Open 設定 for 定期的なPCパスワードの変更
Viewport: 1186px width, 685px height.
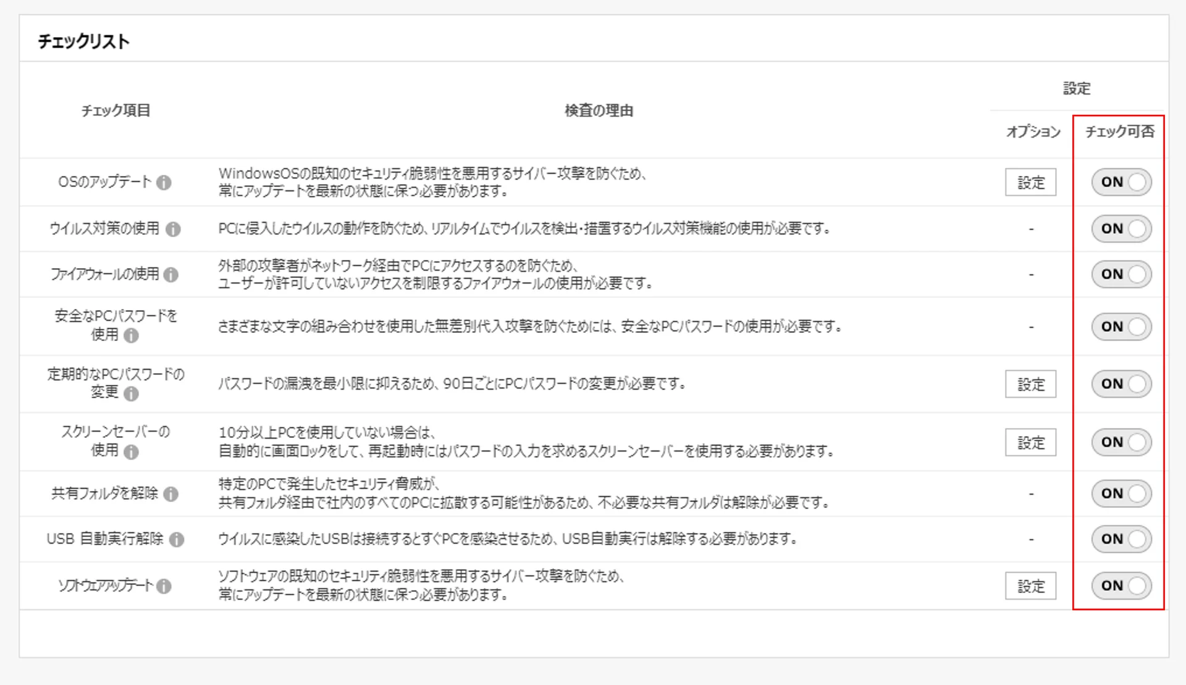click(x=1030, y=384)
